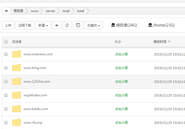Open the www.voanews.com folder name
The width and height of the screenshot is (185, 129).
point(38,54)
